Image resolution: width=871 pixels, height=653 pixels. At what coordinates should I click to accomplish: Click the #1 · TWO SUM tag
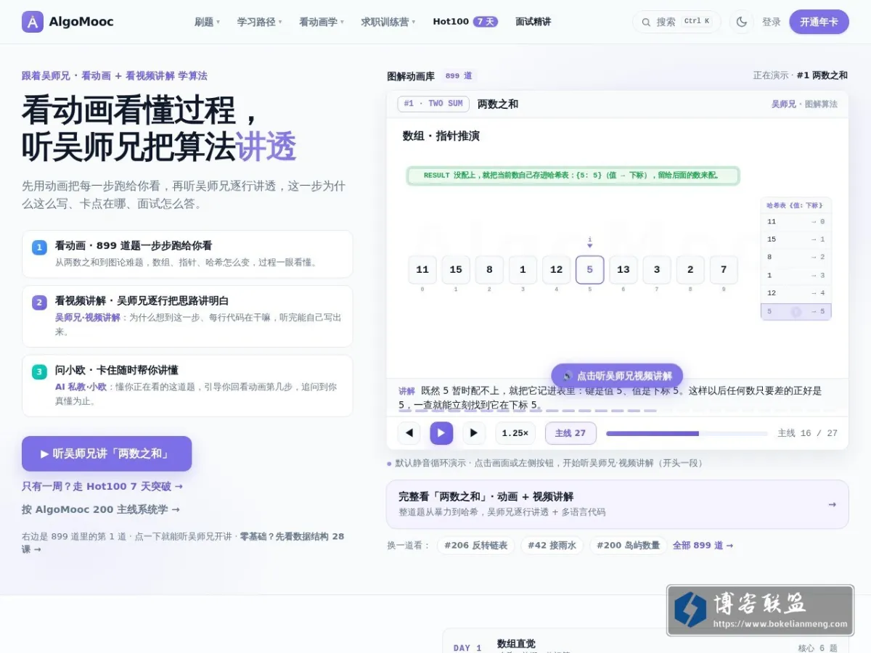pos(433,104)
